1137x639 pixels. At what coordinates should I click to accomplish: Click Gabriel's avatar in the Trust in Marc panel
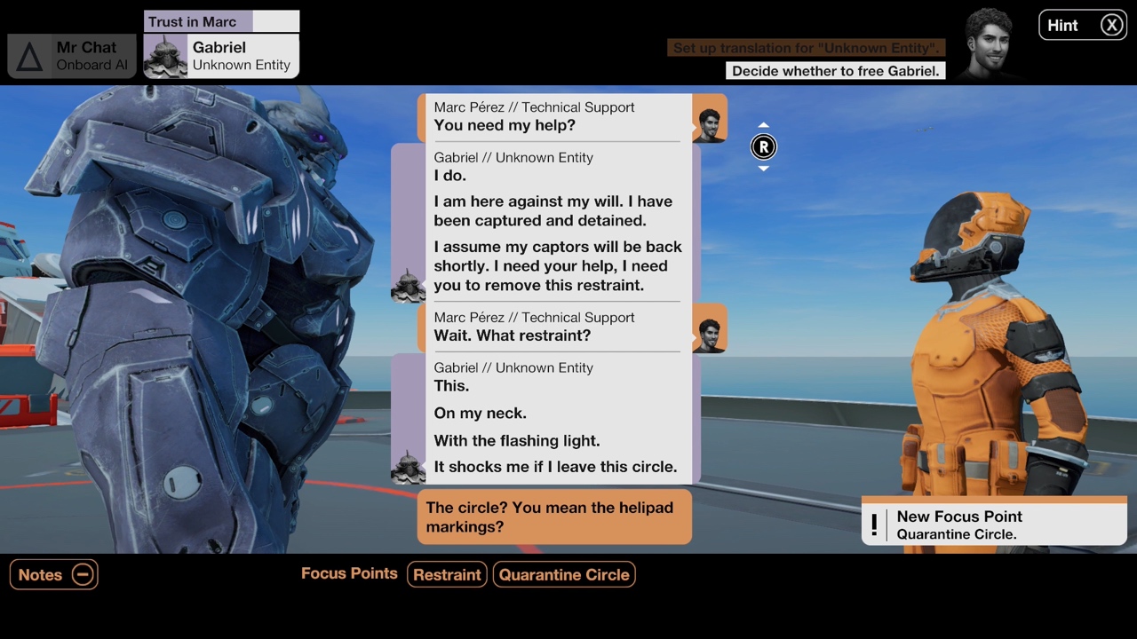tap(165, 56)
